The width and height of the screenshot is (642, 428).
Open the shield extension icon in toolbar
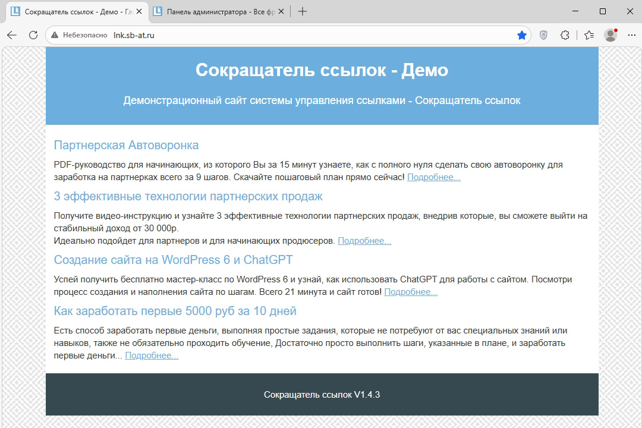[x=543, y=35]
